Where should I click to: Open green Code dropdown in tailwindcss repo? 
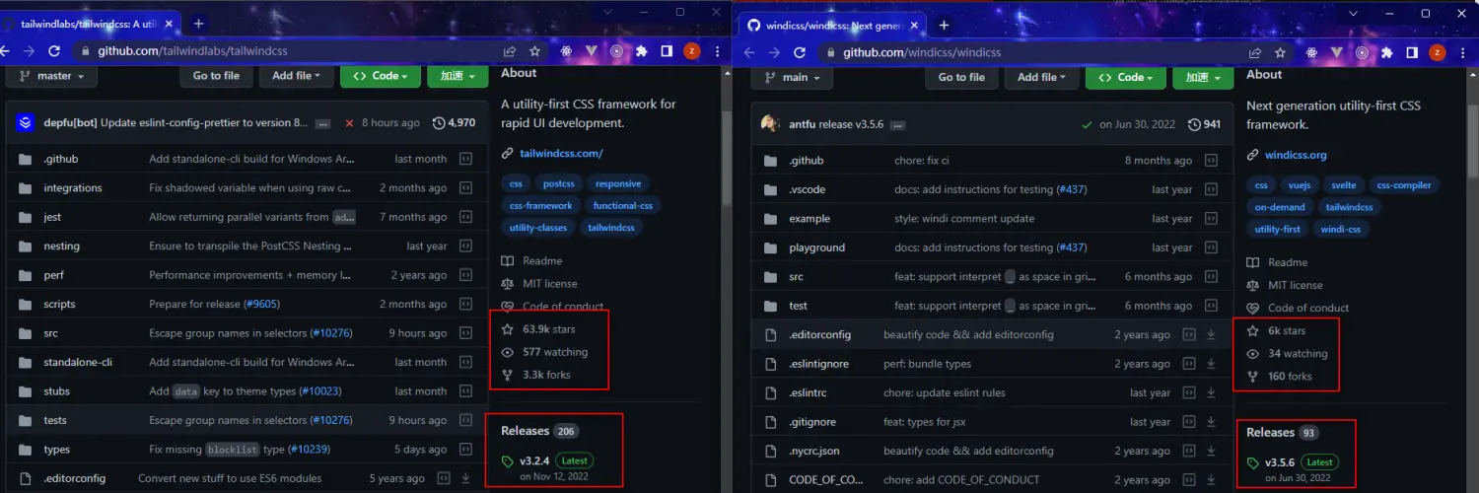(381, 76)
